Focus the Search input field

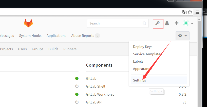point(118,23)
